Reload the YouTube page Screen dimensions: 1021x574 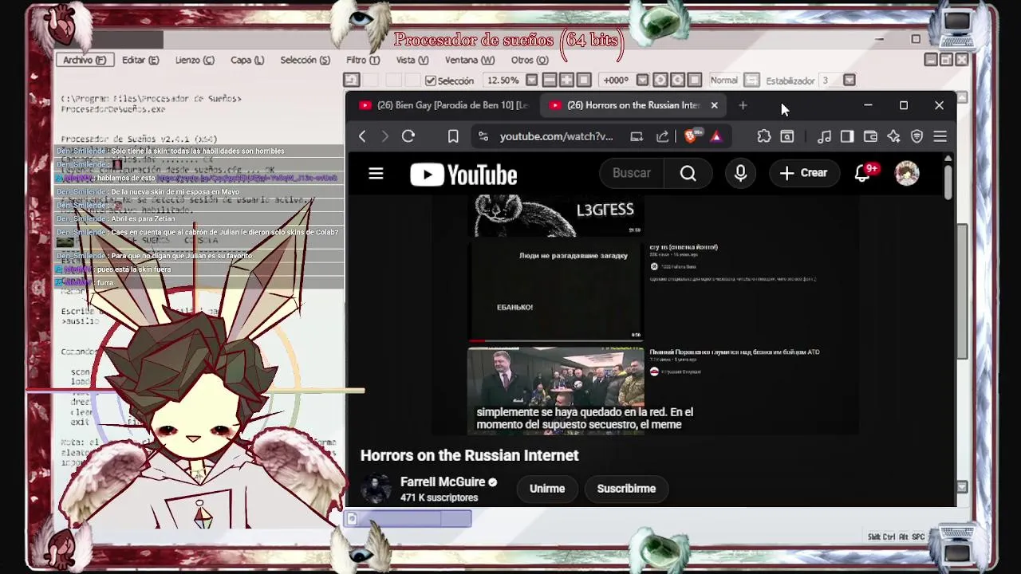coord(408,136)
